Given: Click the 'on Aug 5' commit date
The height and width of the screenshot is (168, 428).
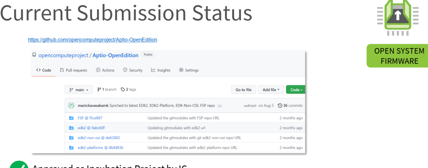Looking at the screenshot, I should [266, 106].
